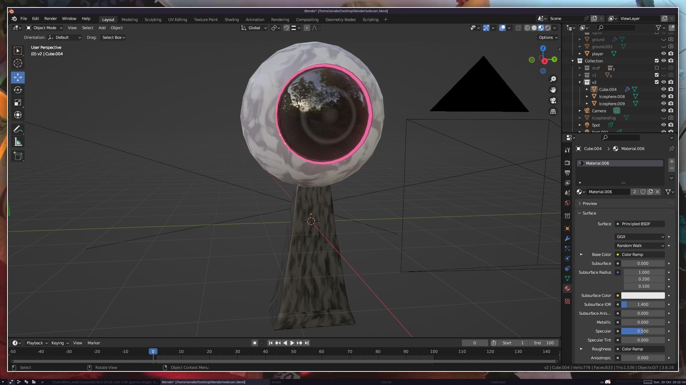This screenshot has height=385, width=686.
Task: Activate the Annotate tool
Action: click(18, 129)
